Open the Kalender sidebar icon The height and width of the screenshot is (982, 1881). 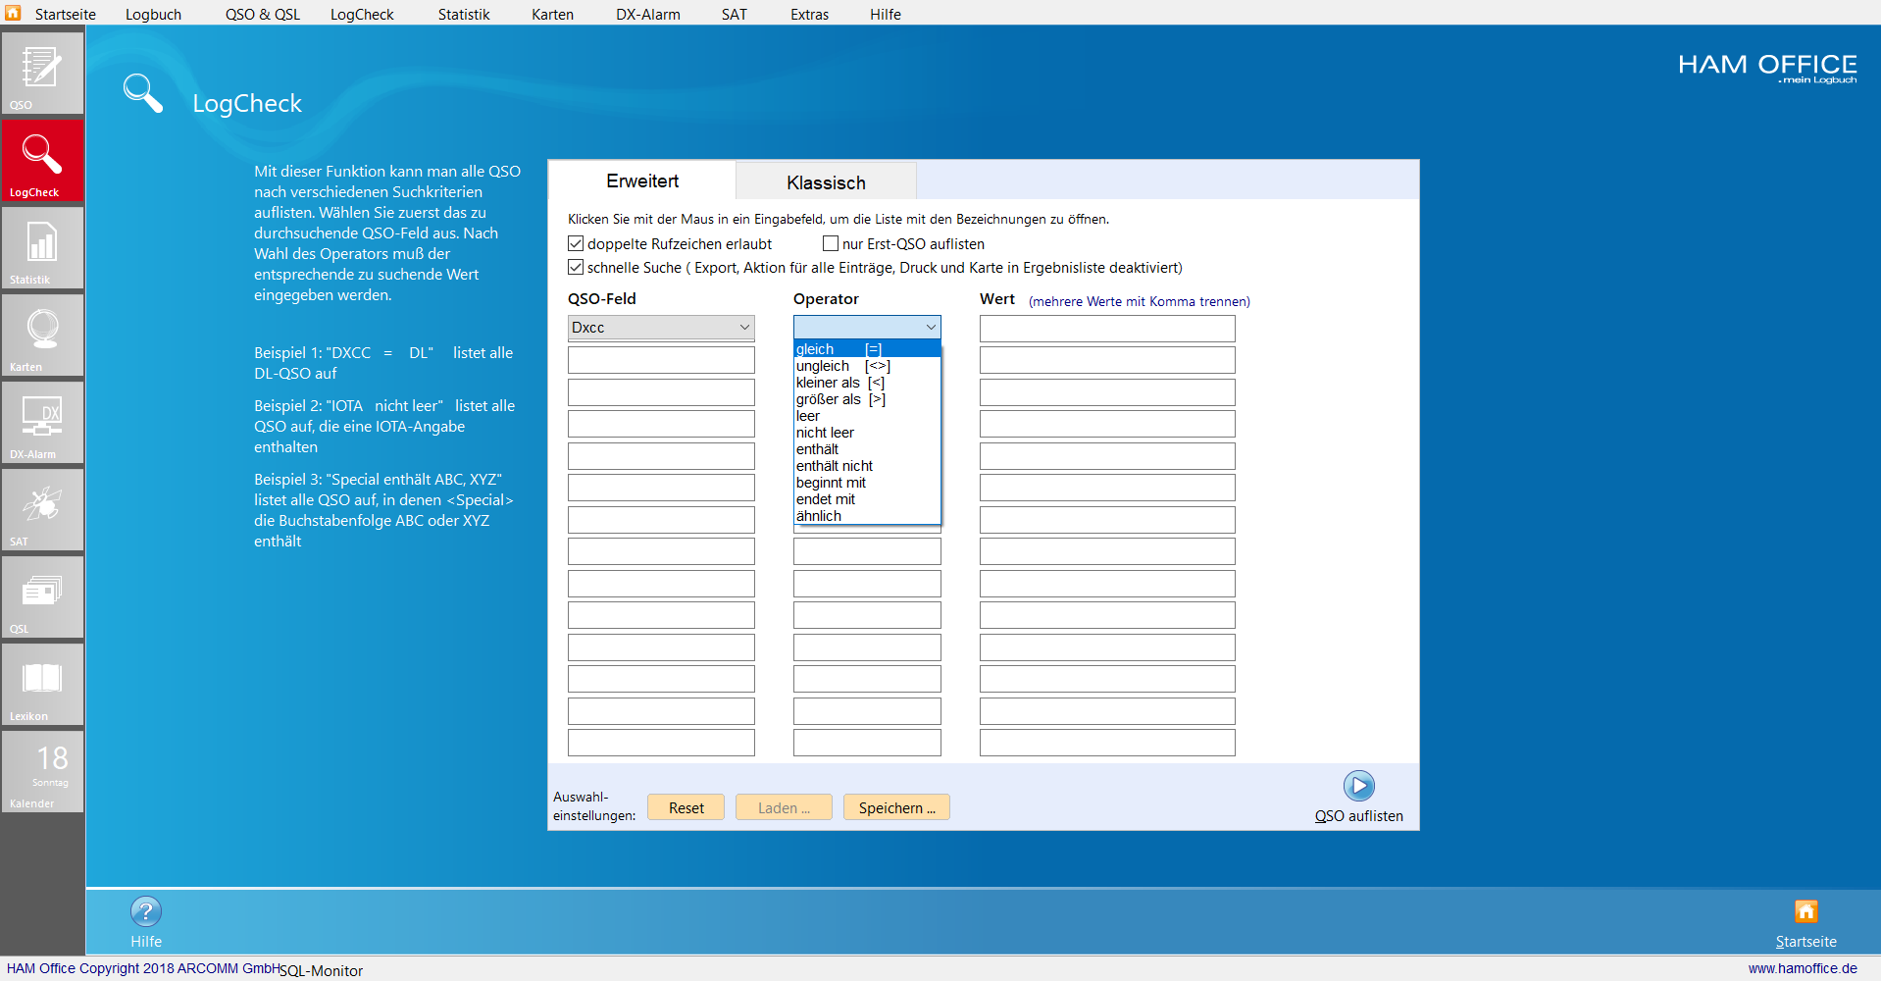(42, 772)
